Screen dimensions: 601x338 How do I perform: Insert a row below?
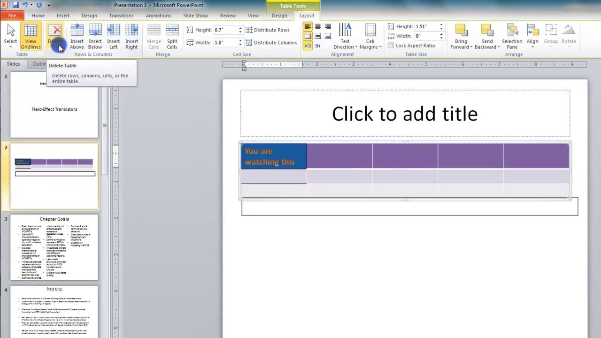tap(95, 37)
